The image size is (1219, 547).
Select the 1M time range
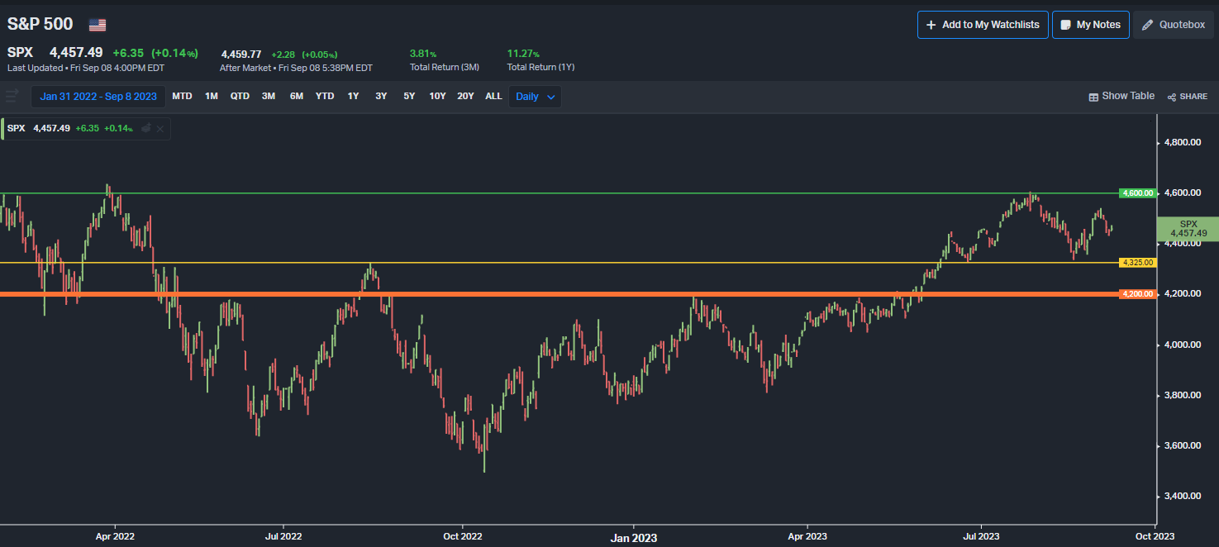(x=212, y=97)
